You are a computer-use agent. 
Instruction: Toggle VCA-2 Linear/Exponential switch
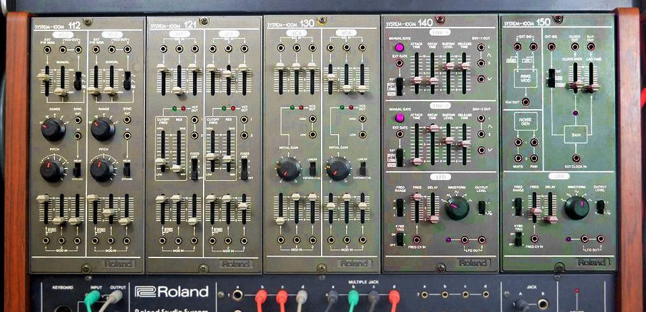click(363, 168)
